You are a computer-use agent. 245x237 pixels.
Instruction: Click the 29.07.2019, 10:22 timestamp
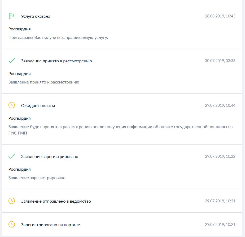click(x=220, y=156)
